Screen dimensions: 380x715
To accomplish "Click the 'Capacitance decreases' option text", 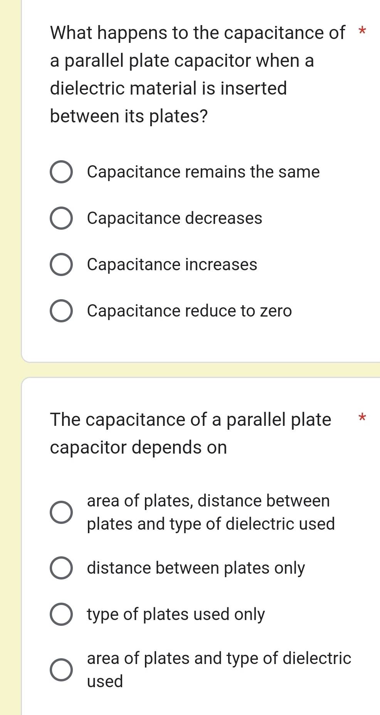I will [x=174, y=218].
